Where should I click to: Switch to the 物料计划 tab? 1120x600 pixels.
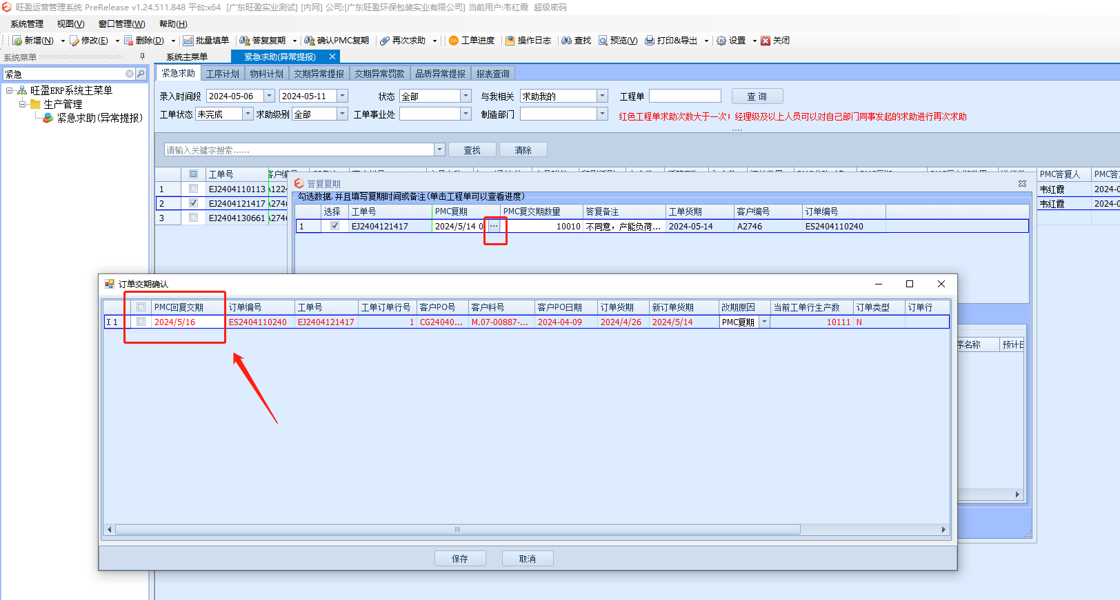click(267, 74)
